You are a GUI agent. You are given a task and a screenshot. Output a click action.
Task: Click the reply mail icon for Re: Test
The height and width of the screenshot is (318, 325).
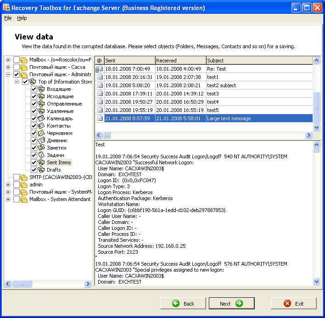point(100,69)
